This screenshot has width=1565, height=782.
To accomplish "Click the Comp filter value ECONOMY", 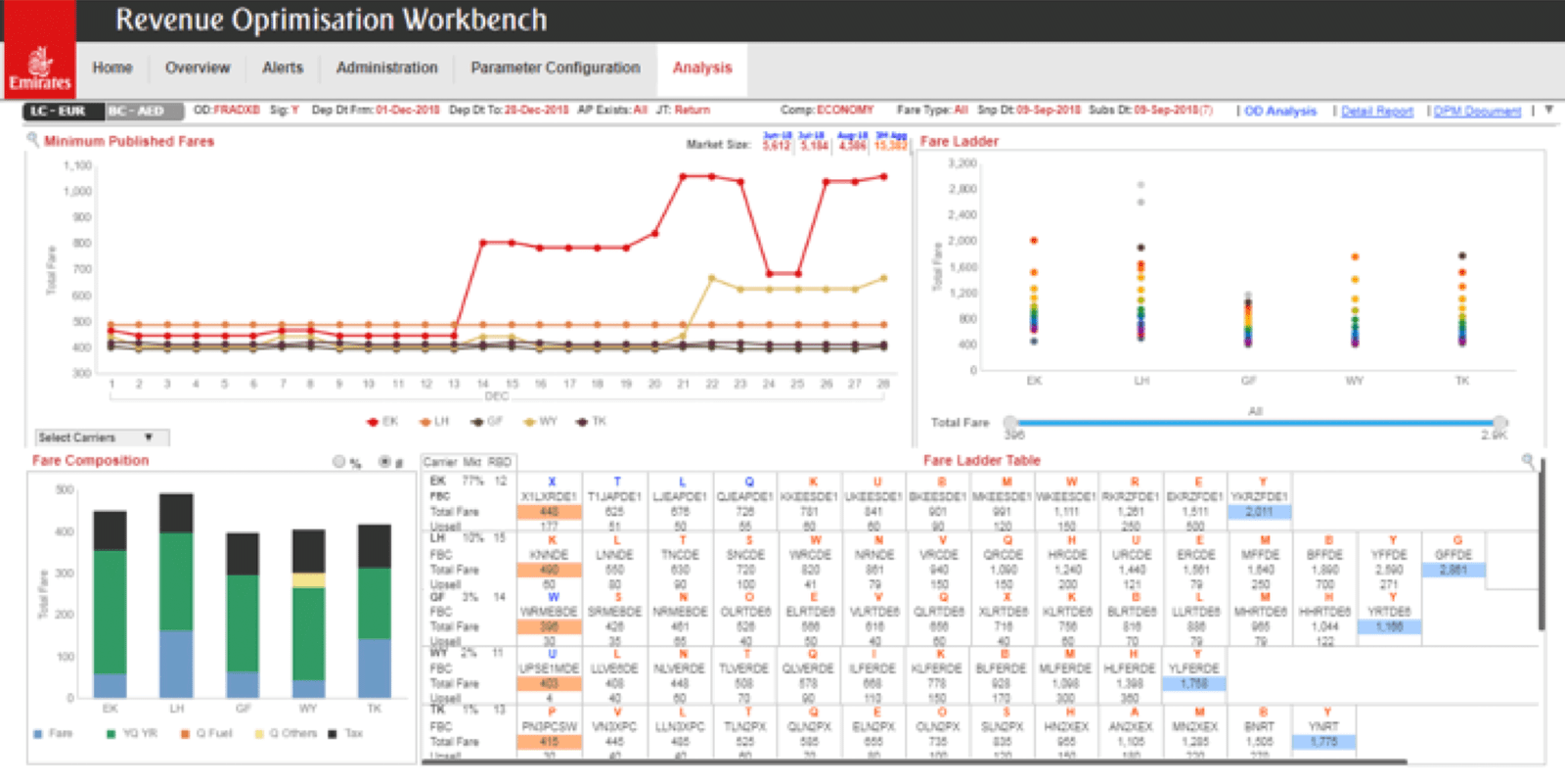I will 845,110.
